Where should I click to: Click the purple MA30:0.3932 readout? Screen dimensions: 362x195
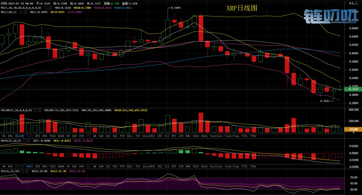click(103, 8)
